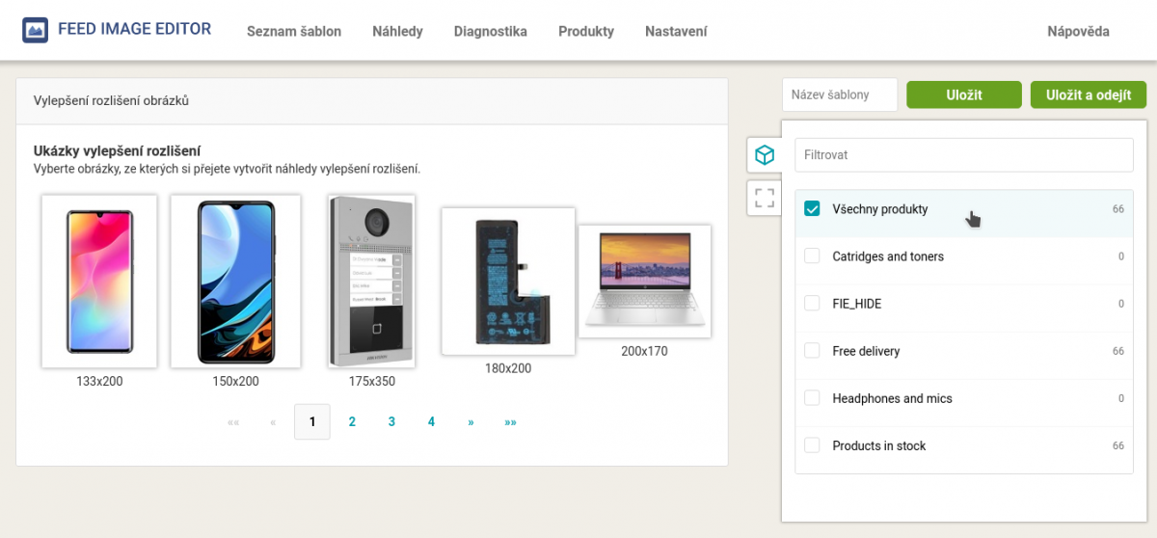Click the FEED IMAGE EDITOR title text

(134, 29)
